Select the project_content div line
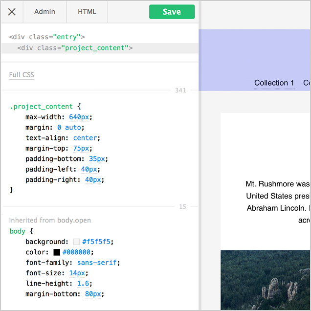The height and width of the screenshot is (311, 311). tap(100, 48)
